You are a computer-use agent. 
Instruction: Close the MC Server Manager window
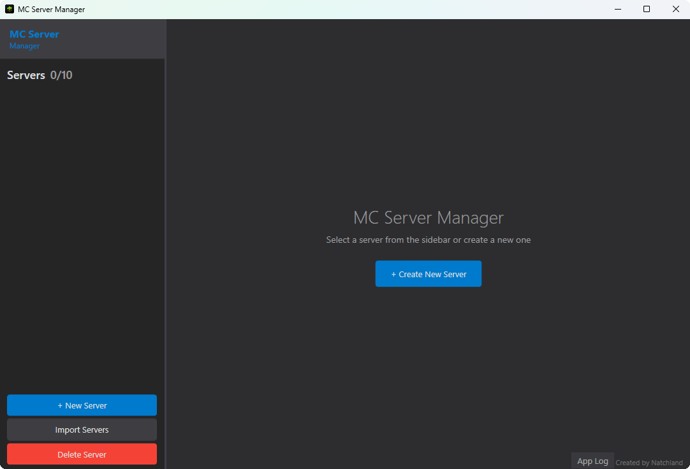click(675, 10)
